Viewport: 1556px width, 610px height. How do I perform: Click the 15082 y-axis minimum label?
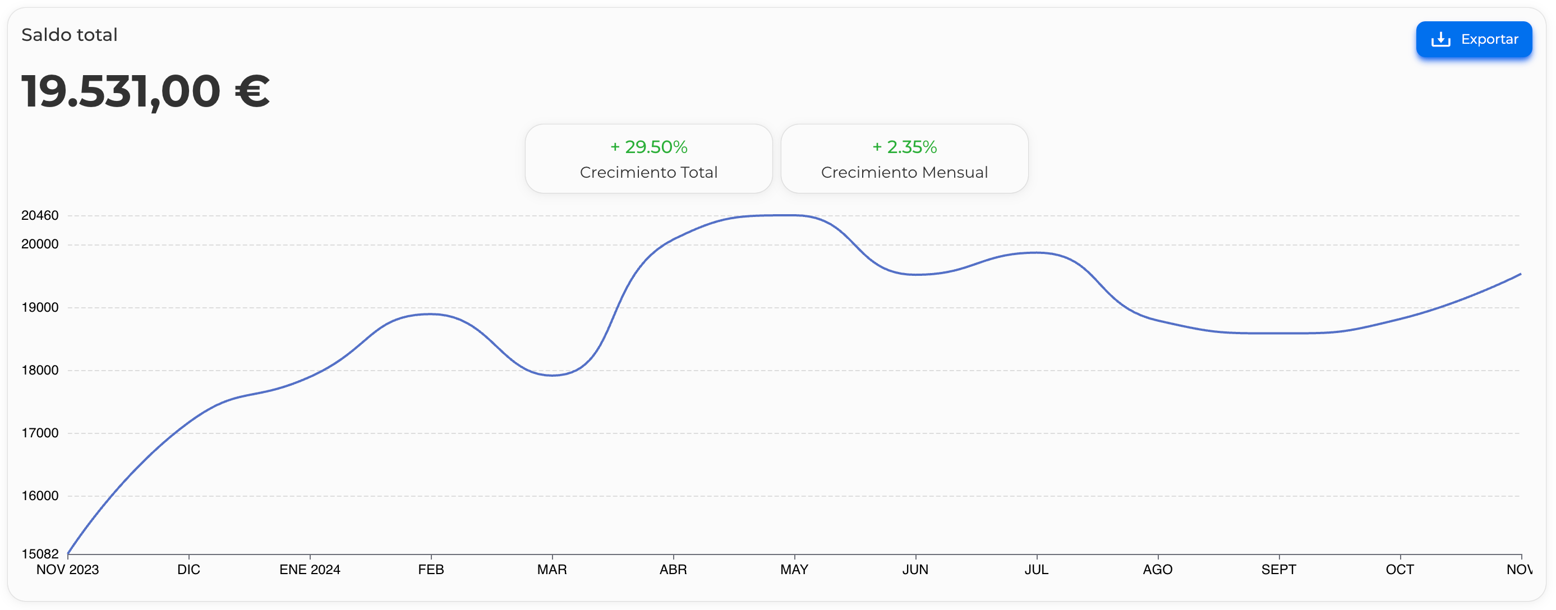pyautogui.click(x=40, y=554)
